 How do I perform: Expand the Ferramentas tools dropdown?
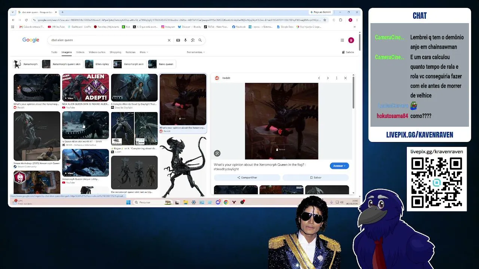pos(196,52)
